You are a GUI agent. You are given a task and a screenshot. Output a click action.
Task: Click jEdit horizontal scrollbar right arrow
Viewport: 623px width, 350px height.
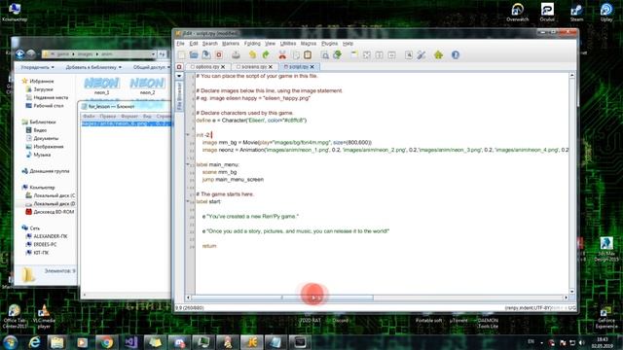point(567,297)
